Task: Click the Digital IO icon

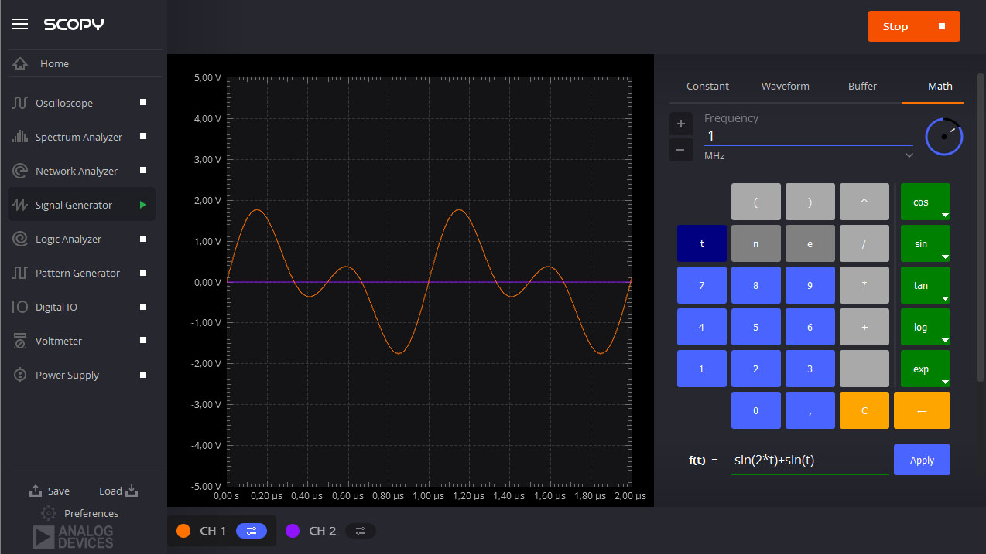Action: pyautogui.click(x=20, y=307)
